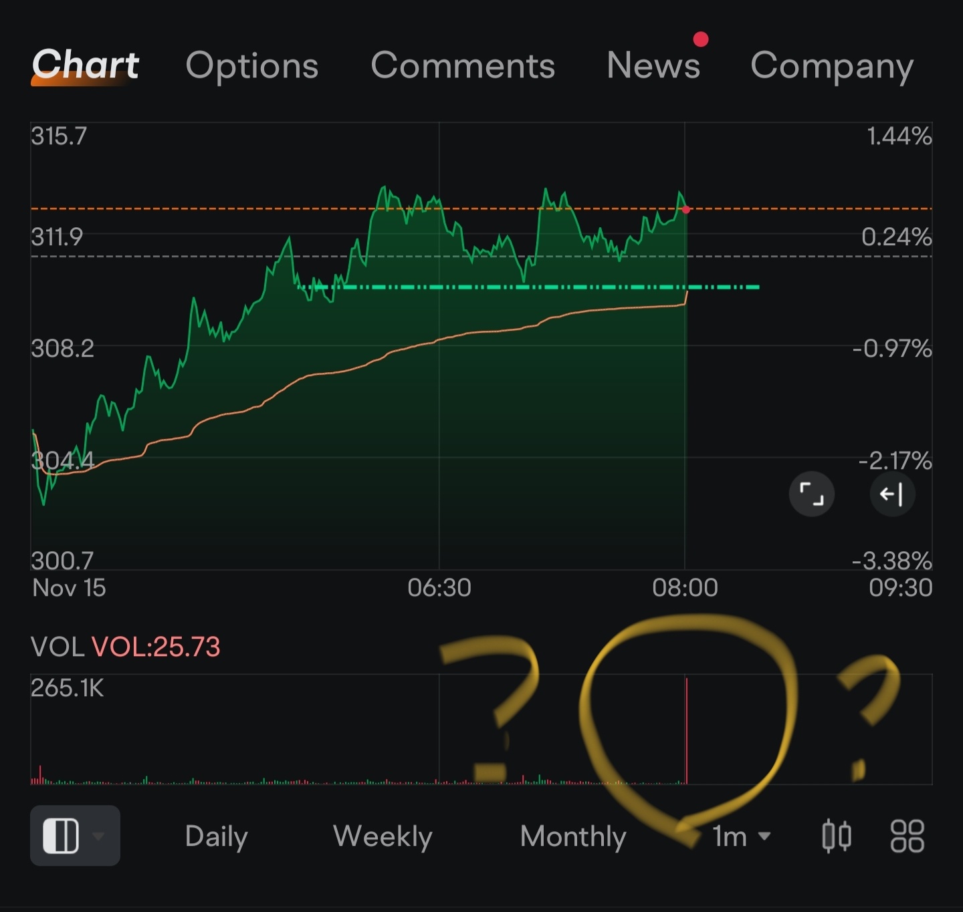Expand chart to fullscreen
Screen dimensions: 963x912
pos(812,494)
